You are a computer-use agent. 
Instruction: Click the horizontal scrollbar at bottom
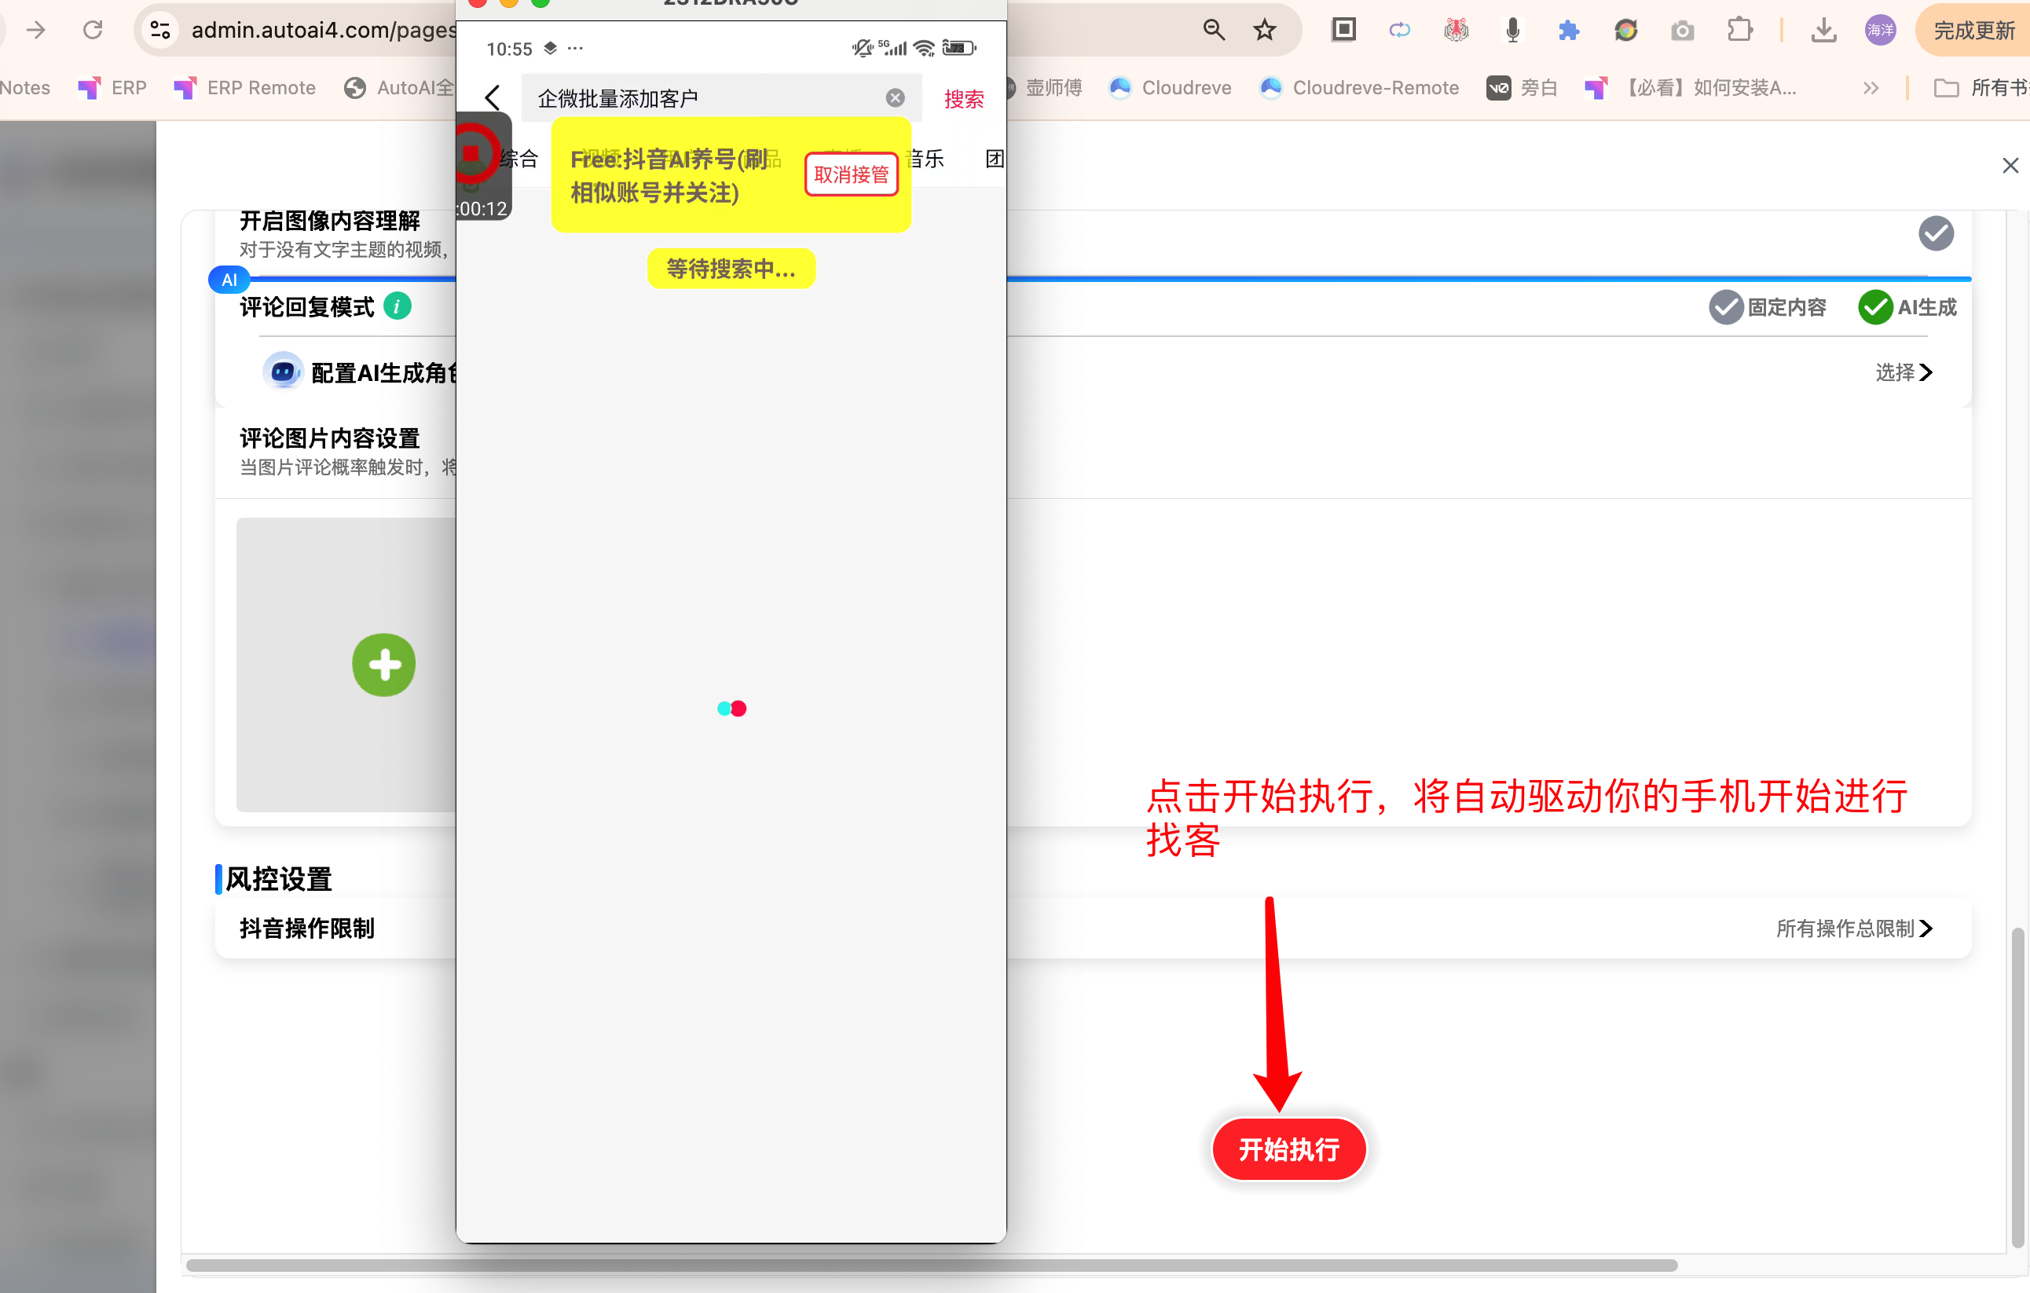click(x=932, y=1266)
